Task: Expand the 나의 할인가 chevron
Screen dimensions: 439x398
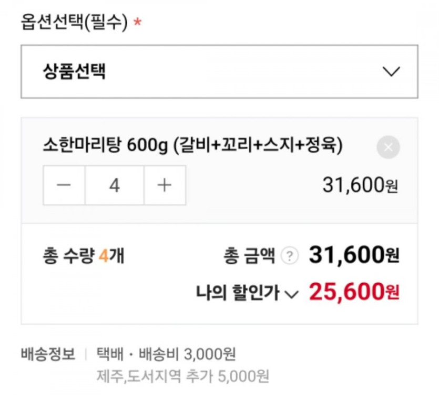Action: (291, 294)
